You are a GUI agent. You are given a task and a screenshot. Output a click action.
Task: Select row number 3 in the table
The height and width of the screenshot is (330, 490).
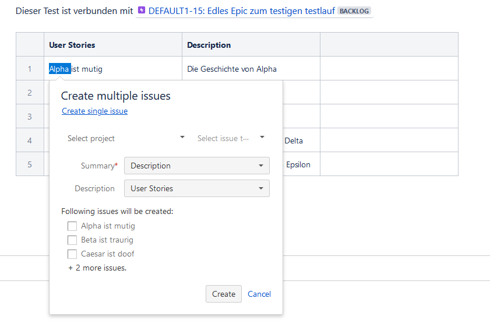click(30, 117)
